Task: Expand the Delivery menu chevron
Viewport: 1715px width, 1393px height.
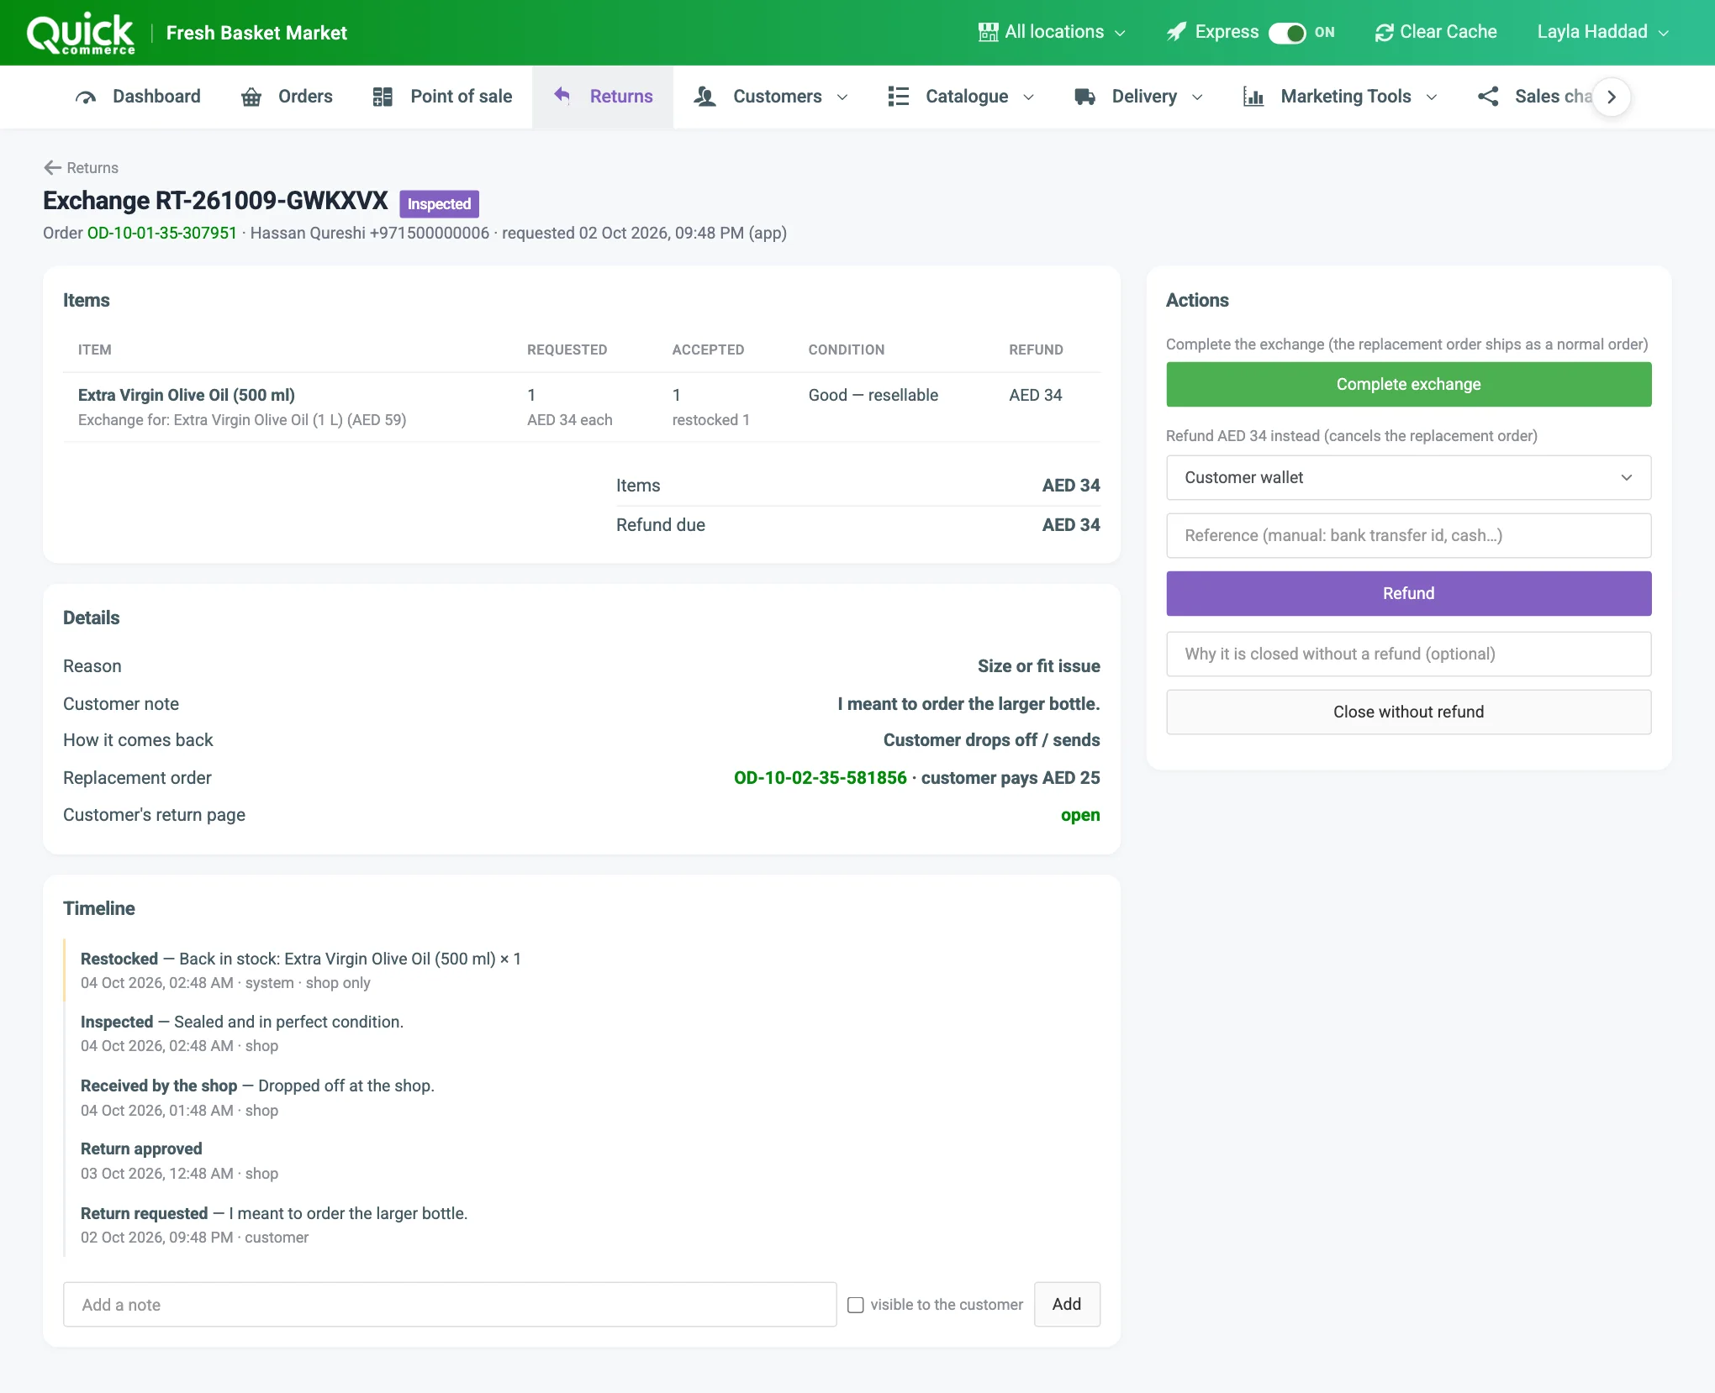Action: pyautogui.click(x=1197, y=97)
